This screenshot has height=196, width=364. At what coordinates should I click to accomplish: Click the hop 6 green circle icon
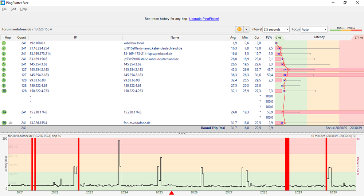[4, 70]
